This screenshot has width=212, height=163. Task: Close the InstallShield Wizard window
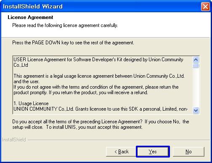(x=205, y=6)
